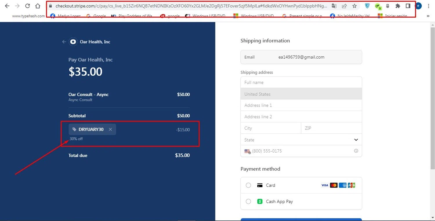Click the American Express logo

point(343,185)
